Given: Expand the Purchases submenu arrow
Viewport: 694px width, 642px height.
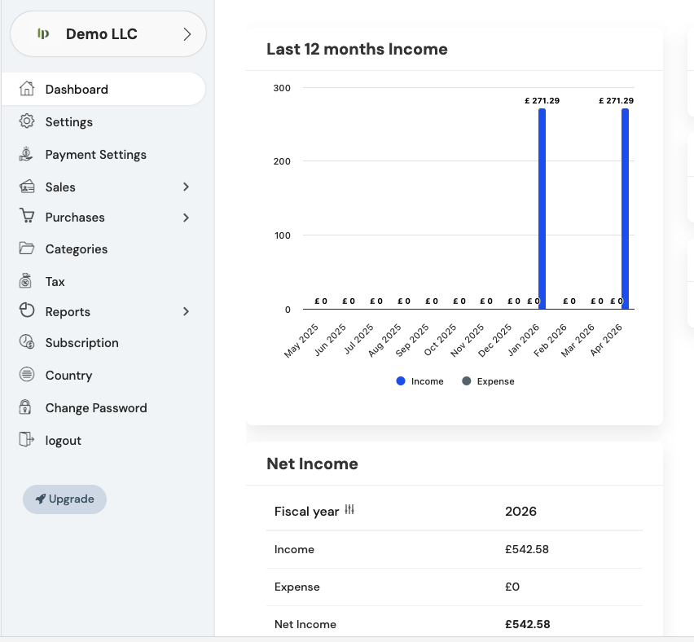Looking at the screenshot, I should [186, 218].
